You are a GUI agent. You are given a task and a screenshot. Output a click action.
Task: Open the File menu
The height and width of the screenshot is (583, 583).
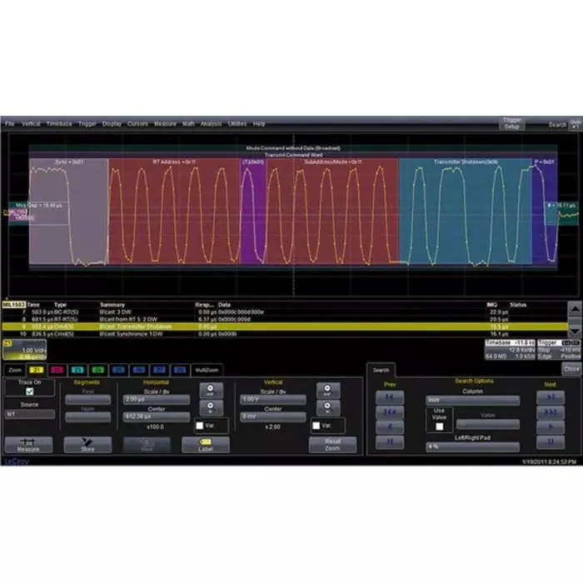click(x=9, y=124)
